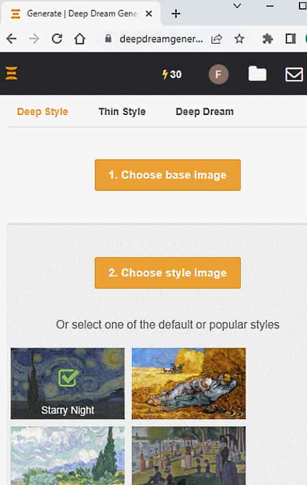Image resolution: width=307 pixels, height=485 pixels.
Task: Click the Deep Dream Generator logo icon
Action: pyautogui.click(x=12, y=73)
